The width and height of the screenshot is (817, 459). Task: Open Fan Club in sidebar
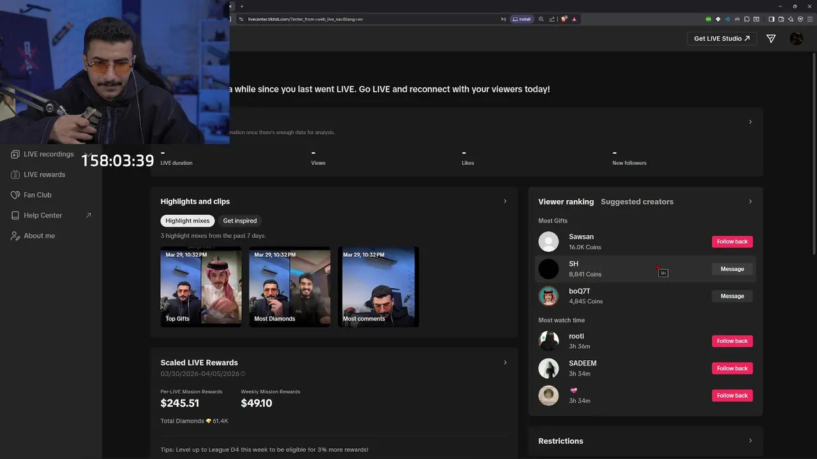pos(31,195)
